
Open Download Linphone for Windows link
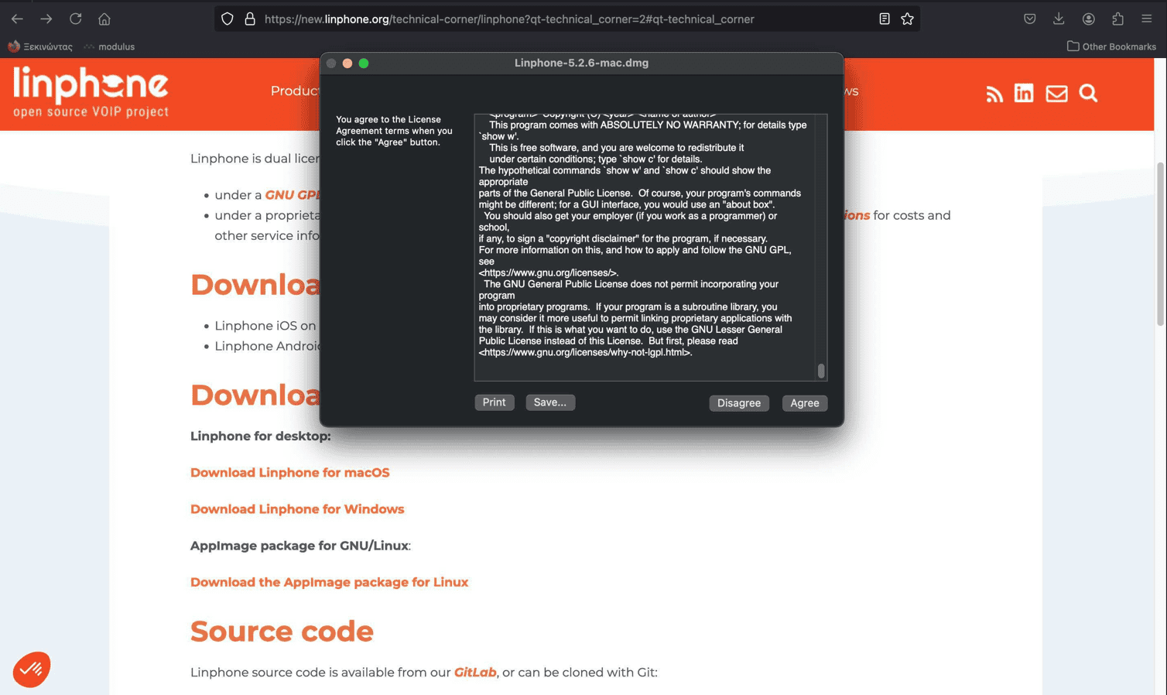[297, 509]
